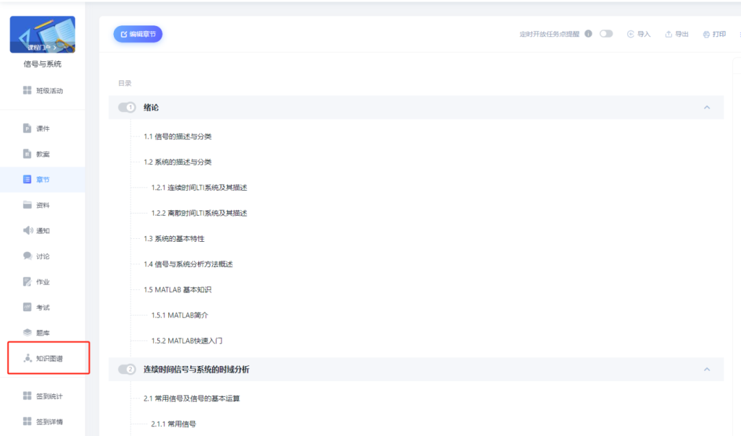Click info icon beside 定时开放任务点提醒

coord(588,34)
